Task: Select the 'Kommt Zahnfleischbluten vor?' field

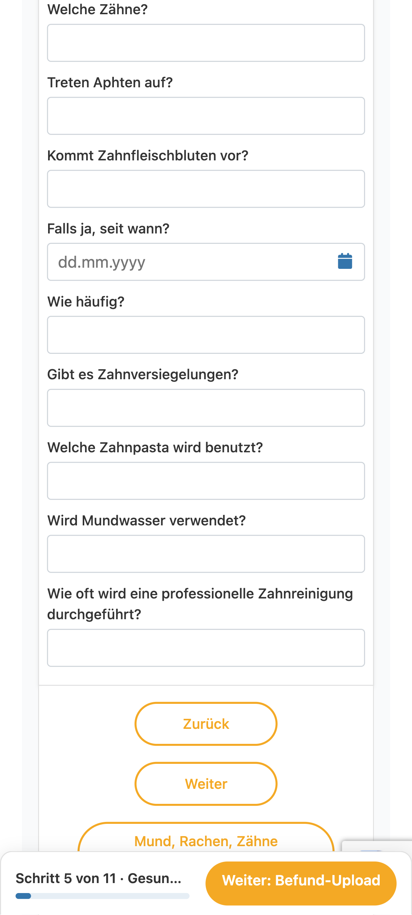Action: [206, 189]
